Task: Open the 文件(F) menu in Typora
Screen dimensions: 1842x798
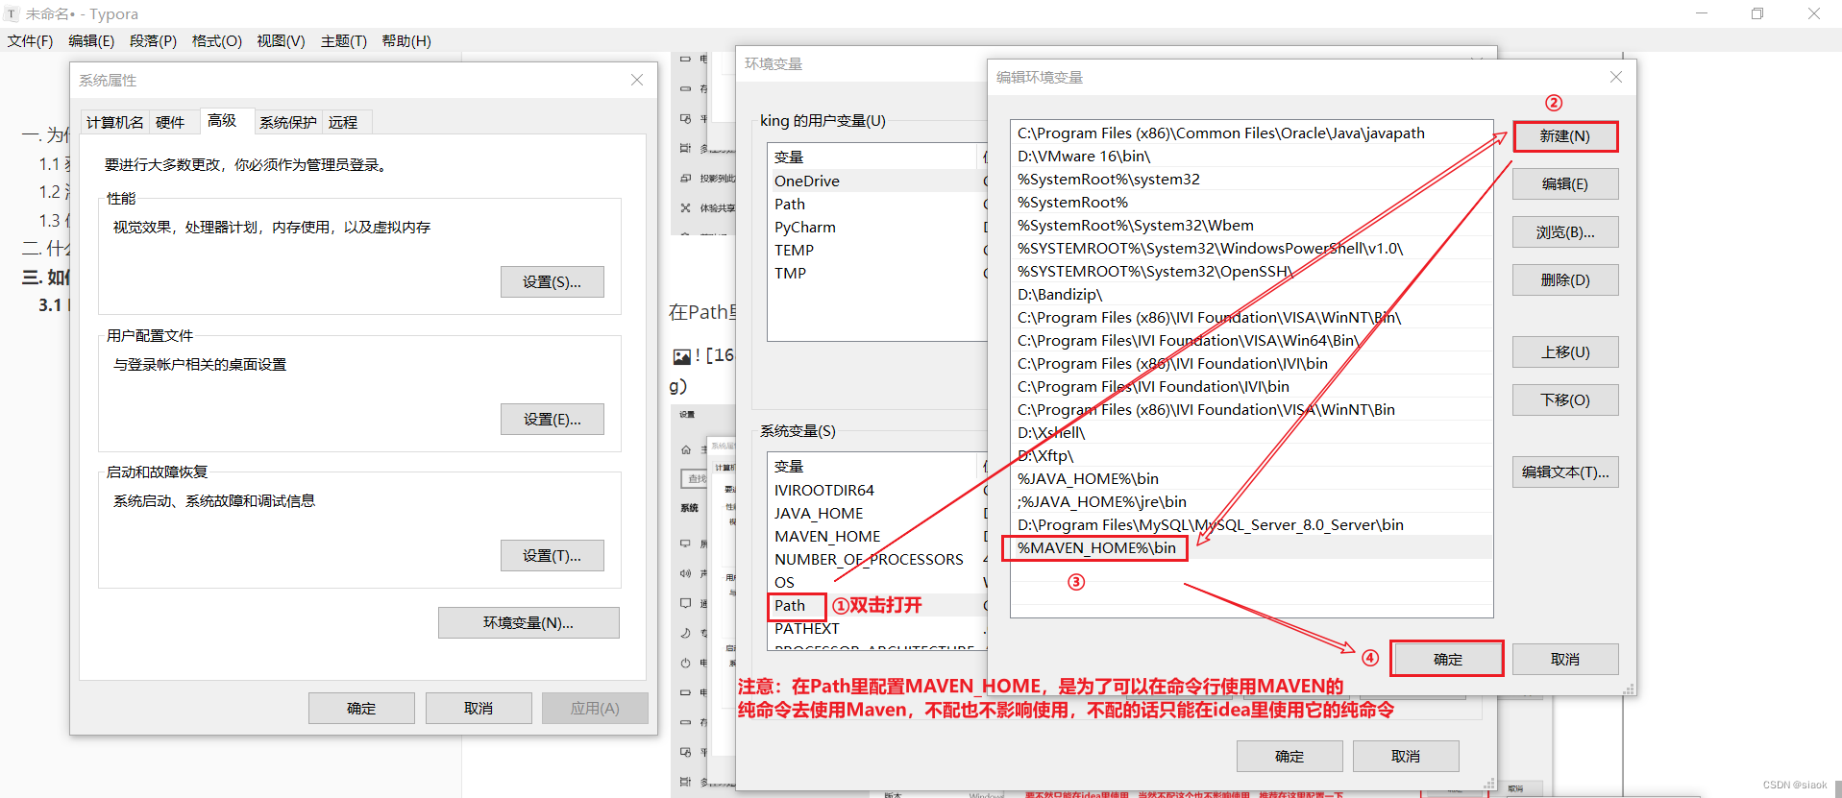Action: coord(30,41)
